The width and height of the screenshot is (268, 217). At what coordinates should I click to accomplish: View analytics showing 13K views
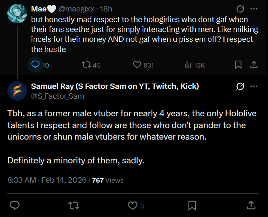pyautogui.click(x=189, y=65)
